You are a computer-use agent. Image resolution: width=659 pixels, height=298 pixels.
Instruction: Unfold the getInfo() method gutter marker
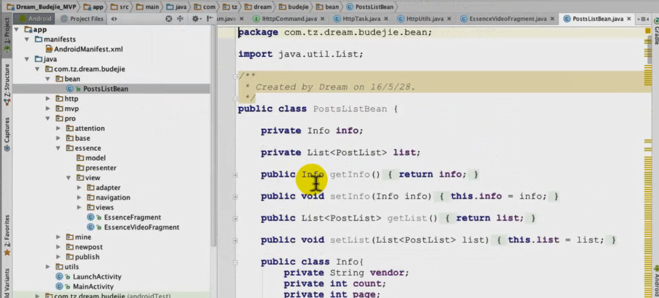tap(235, 175)
